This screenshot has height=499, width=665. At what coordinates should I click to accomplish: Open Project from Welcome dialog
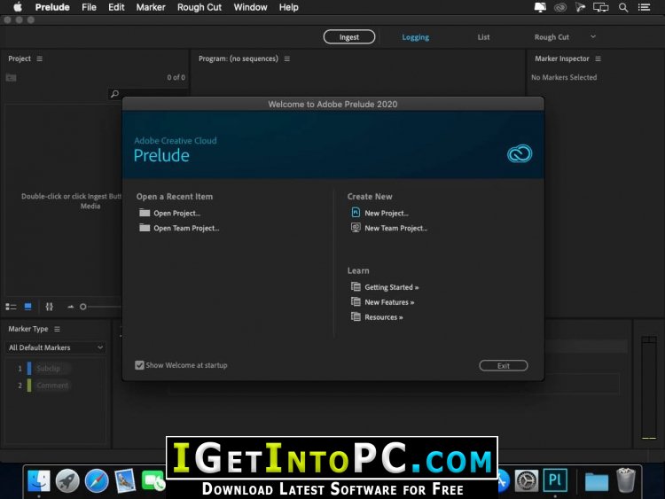pos(176,214)
